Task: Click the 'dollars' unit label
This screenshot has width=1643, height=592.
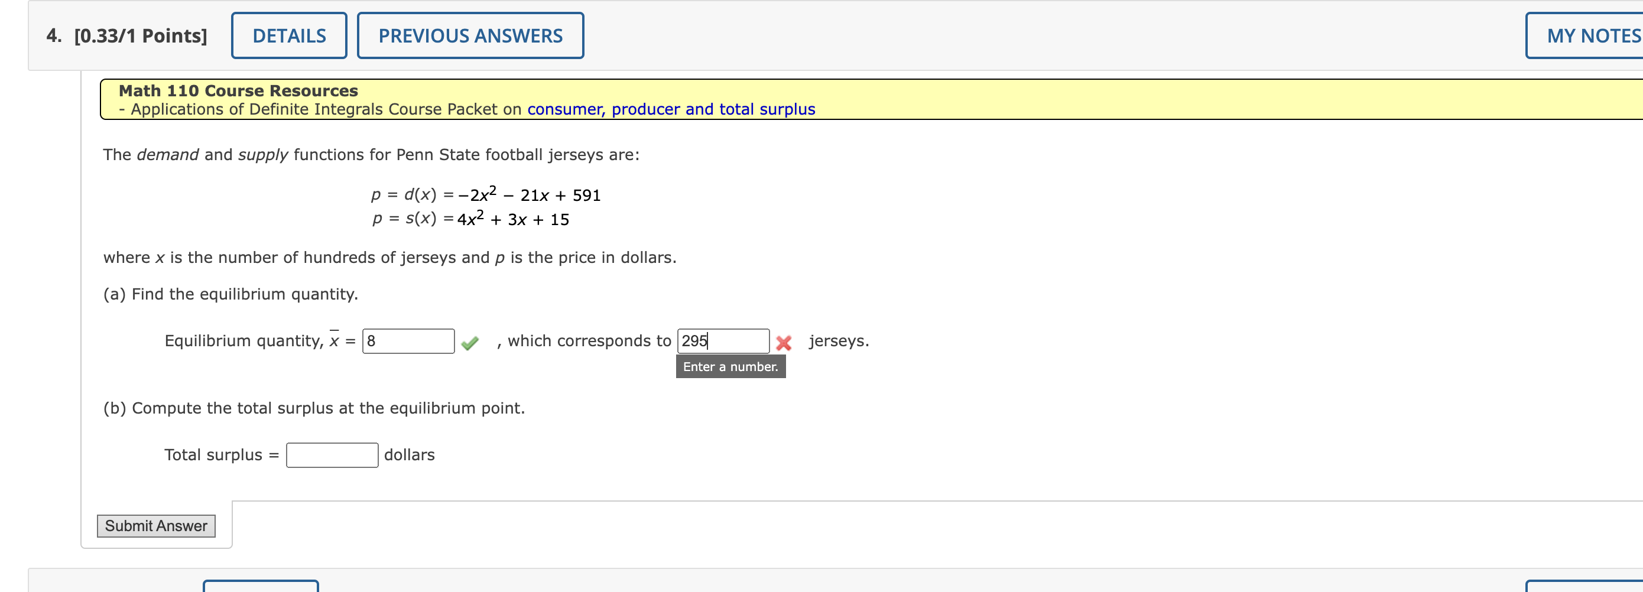Action: [409, 455]
